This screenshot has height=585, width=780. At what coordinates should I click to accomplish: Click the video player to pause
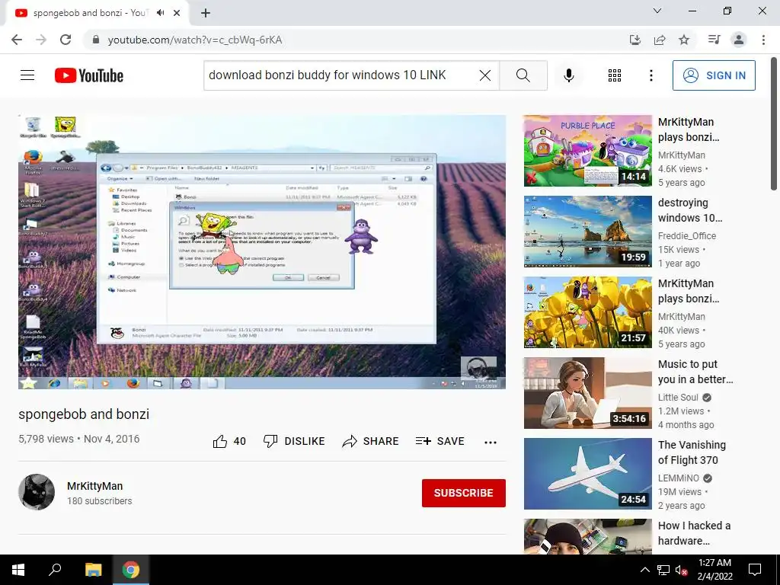pos(262,251)
